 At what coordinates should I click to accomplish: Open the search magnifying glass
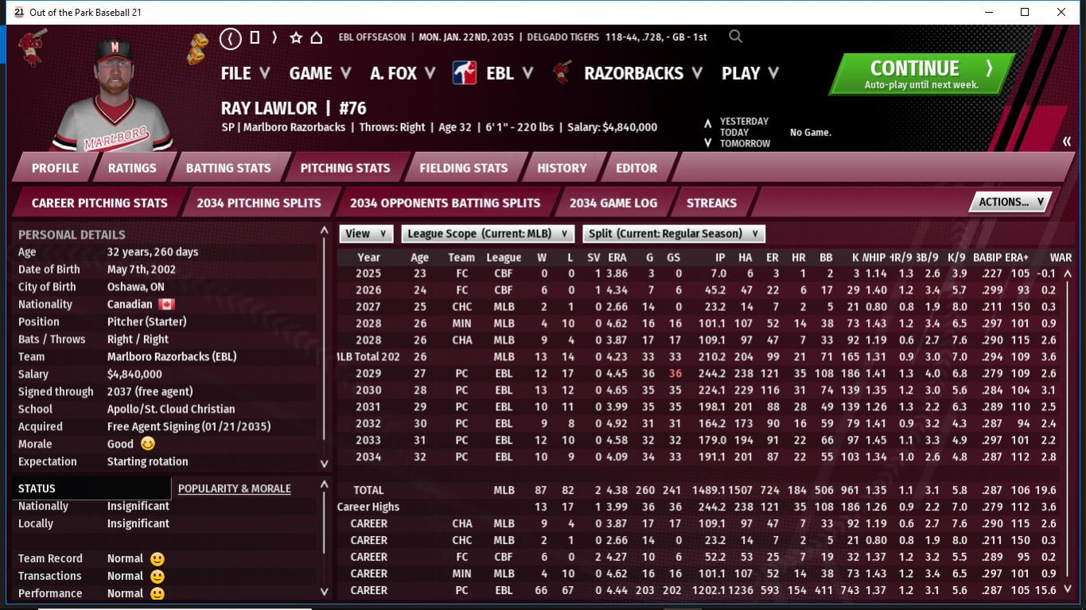point(736,37)
